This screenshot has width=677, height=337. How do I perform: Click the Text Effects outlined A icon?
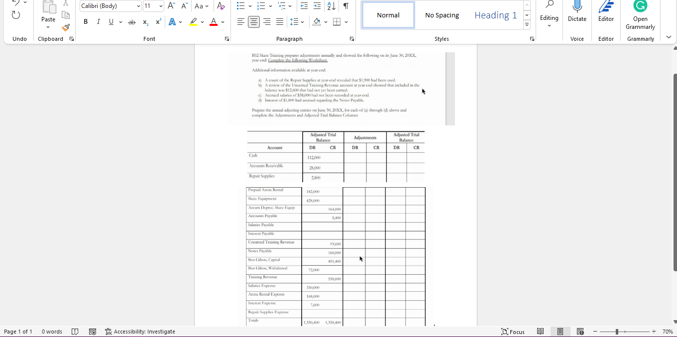[x=172, y=22]
